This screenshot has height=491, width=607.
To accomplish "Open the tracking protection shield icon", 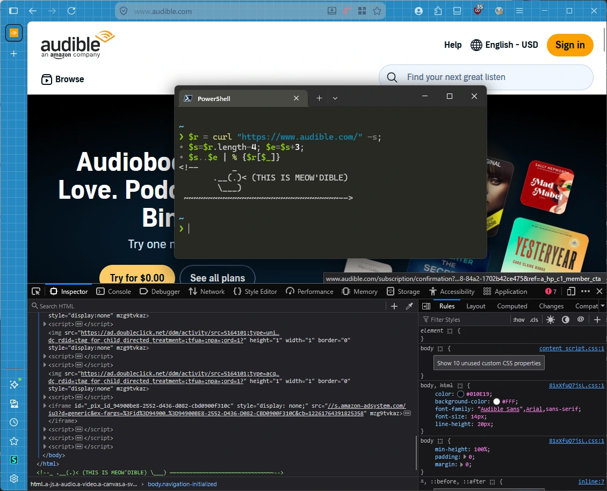I will pyautogui.click(x=124, y=11).
